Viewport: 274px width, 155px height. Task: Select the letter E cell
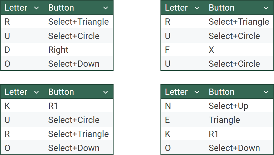coord(183,120)
